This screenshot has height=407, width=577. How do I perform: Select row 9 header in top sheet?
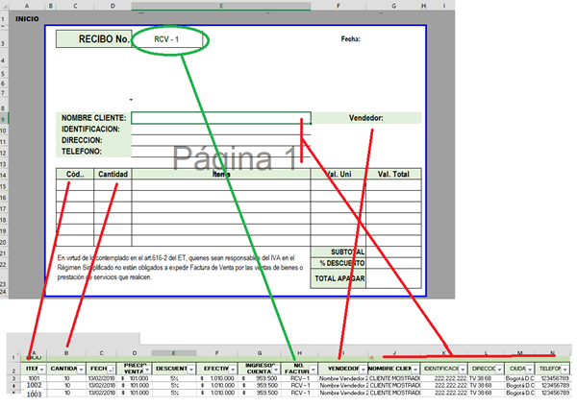pos(6,119)
